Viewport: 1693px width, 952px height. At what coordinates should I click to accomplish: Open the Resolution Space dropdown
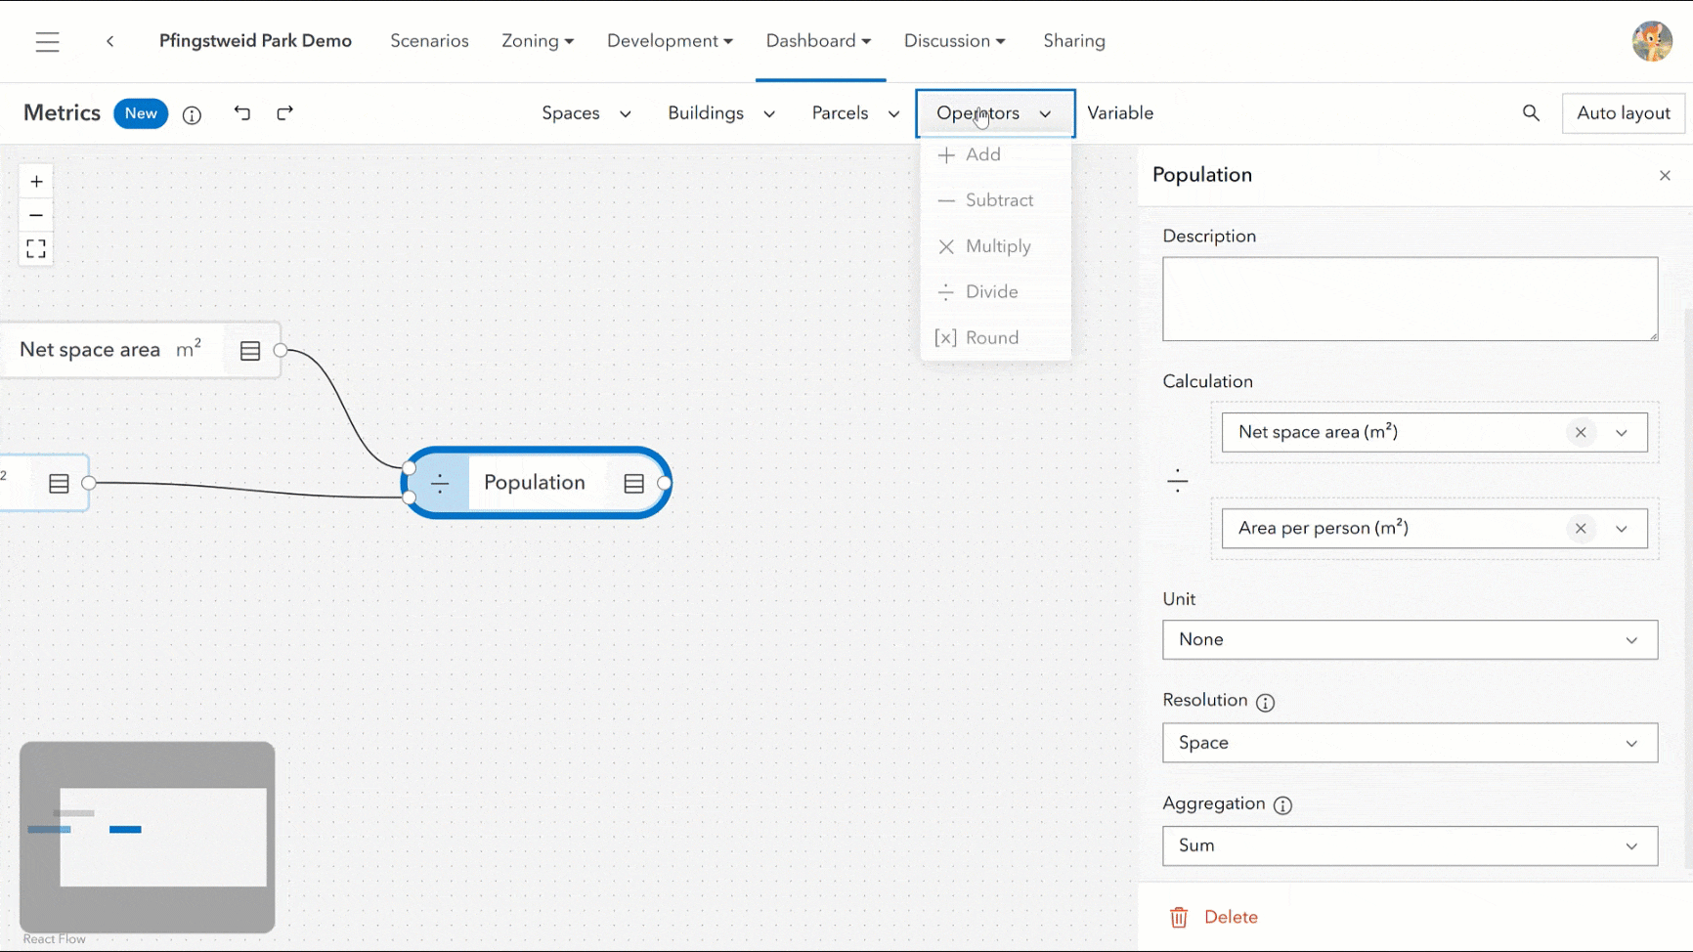click(1410, 743)
